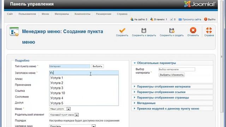Open the Меню dropdown Наши услуги

pyautogui.click(x=60, y=109)
